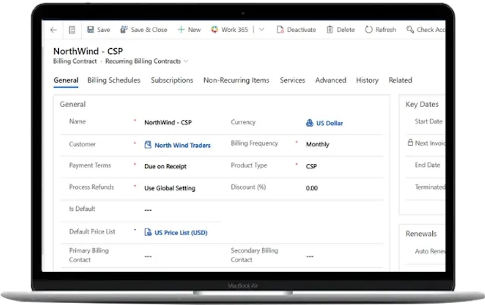Click the New button label
The image size is (485, 305).
pos(194,30)
